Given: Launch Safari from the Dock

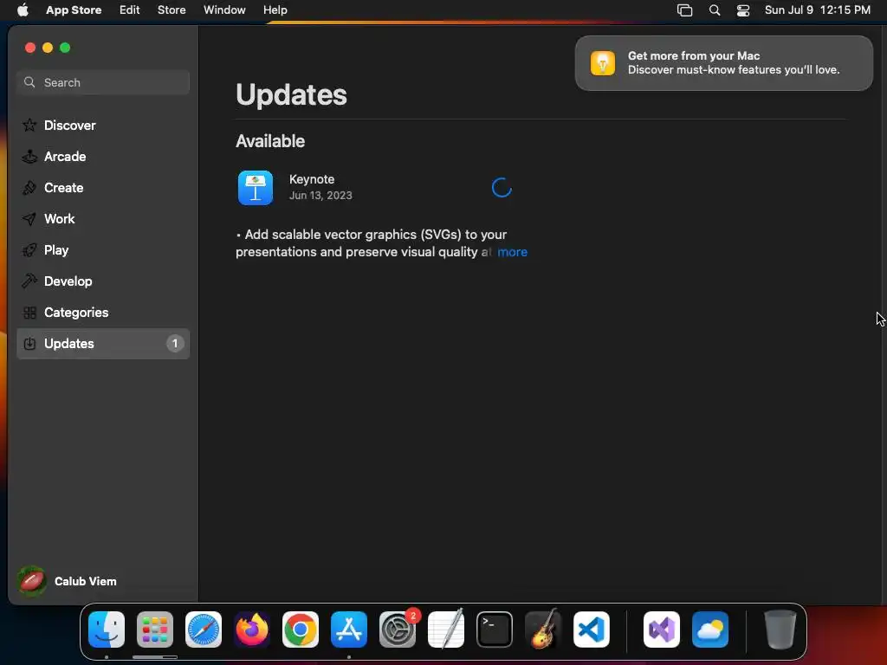Looking at the screenshot, I should point(204,629).
